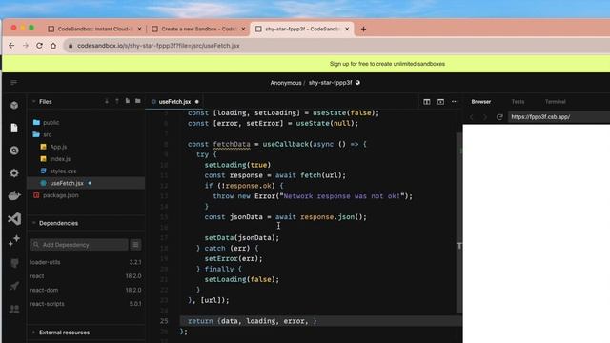Close the shy-star-fppp3f browser tab
This screenshot has width=610, height=343.
(x=347, y=29)
